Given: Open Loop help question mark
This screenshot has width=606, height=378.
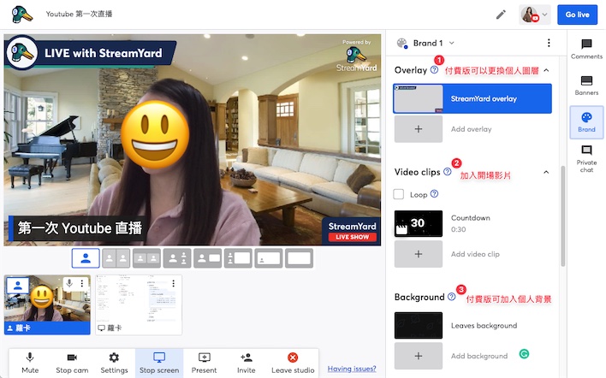Looking at the screenshot, I should [x=435, y=194].
